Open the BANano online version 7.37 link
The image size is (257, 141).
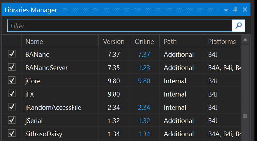144,55
